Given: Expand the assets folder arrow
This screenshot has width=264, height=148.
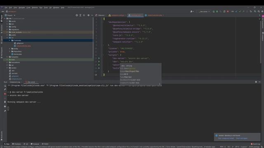Looking at the screenshot, I should click(x=7, y=21).
